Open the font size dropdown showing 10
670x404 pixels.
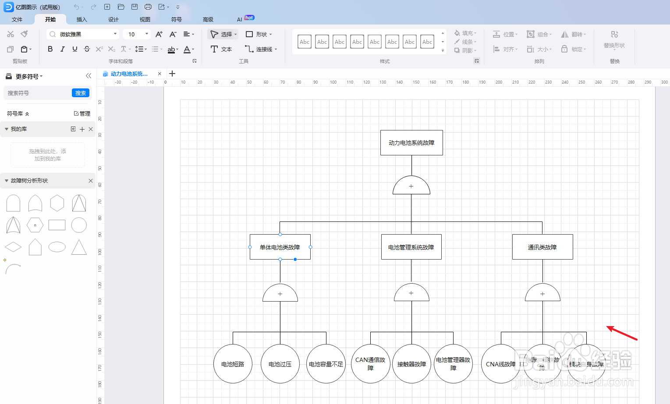136,34
